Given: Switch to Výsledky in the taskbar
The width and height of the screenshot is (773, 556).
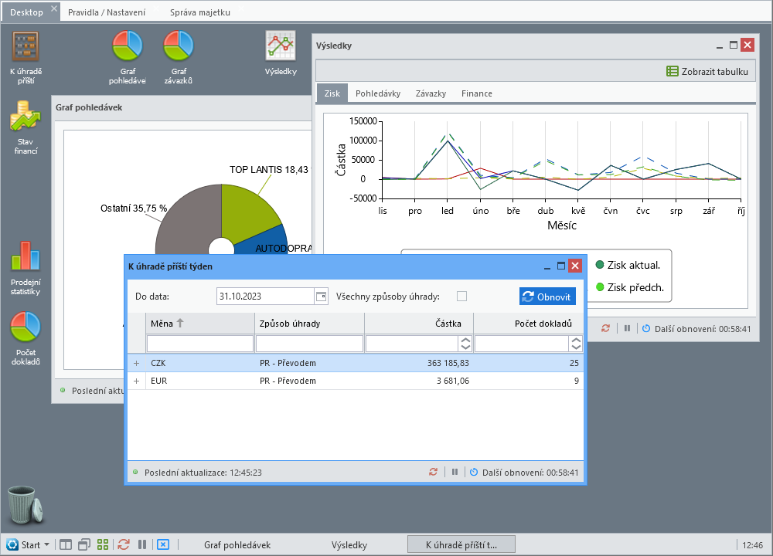Looking at the screenshot, I should coord(349,544).
